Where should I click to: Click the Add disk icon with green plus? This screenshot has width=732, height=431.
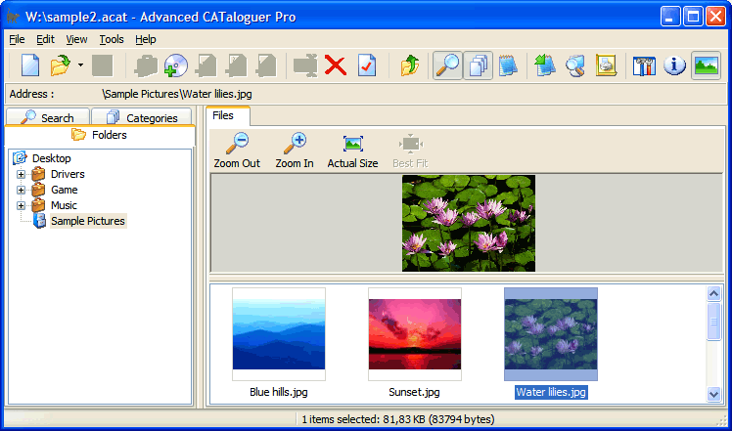coord(175,65)
